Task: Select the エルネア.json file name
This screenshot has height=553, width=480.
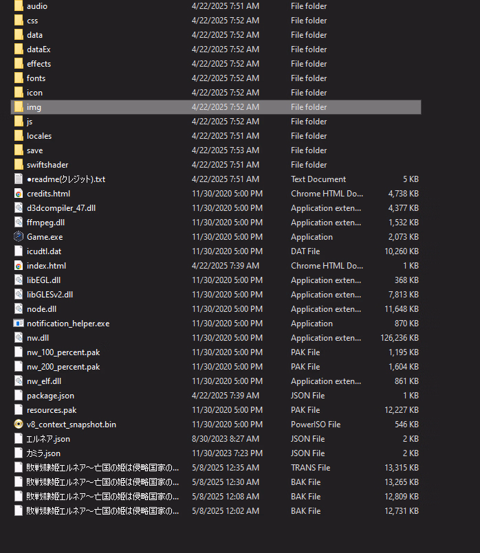Action: click(48, 439)
